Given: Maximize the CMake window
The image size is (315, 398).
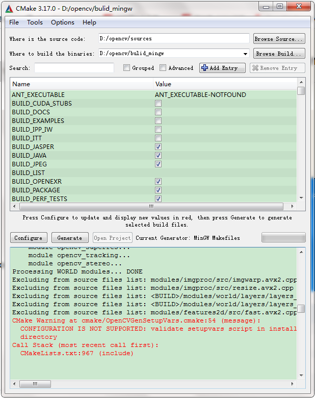Looking at the screenshot, I should 280,7.
